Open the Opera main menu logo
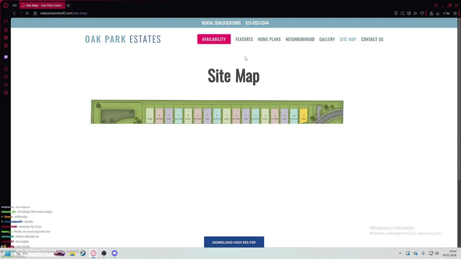The width and height of the screenshot is (461, 259). (x=6, y=5)
